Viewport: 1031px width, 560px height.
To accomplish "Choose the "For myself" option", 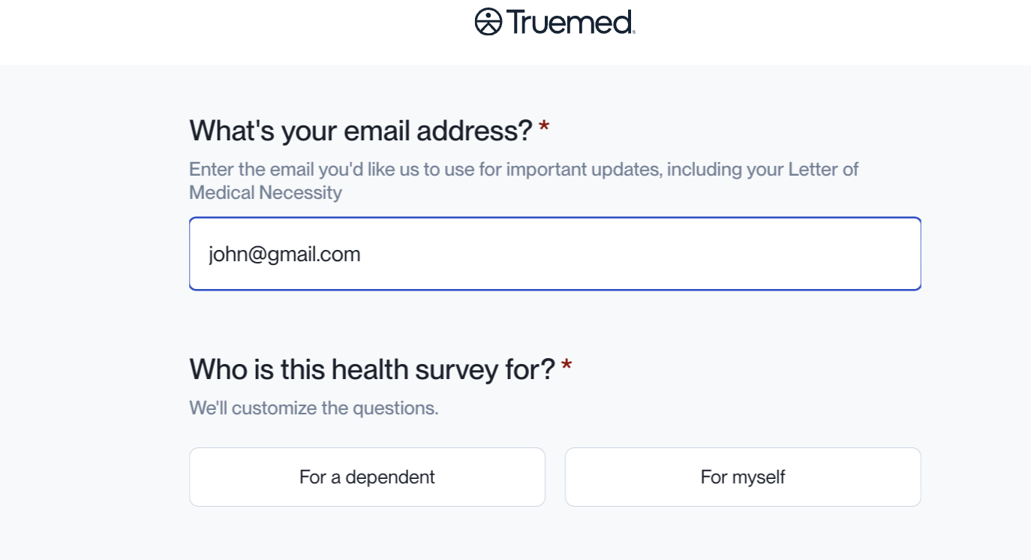I will coord(743,477).
